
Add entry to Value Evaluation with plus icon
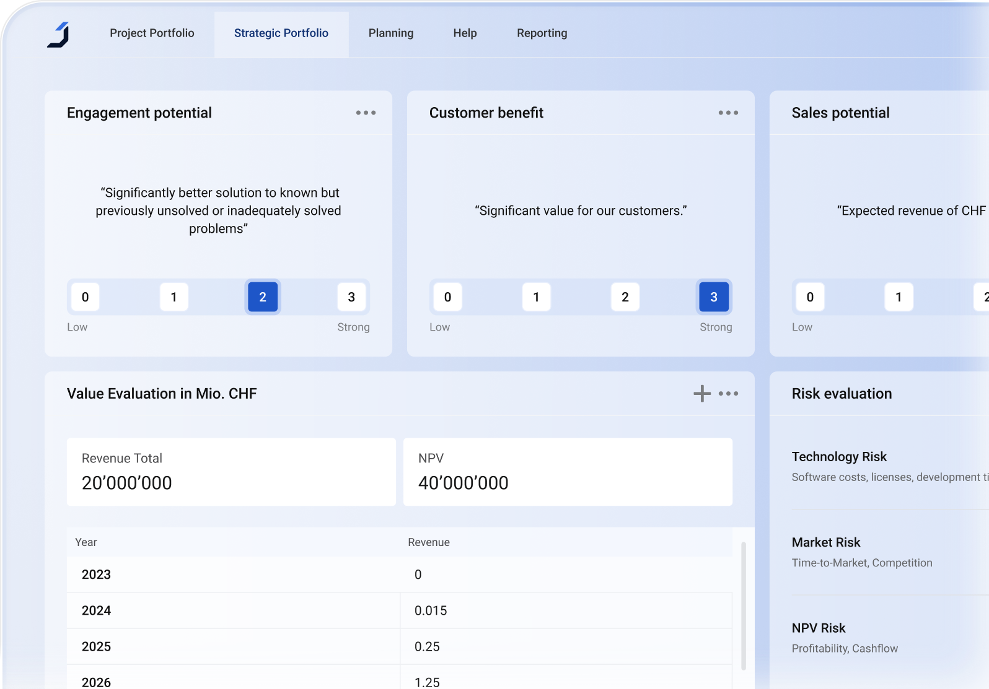[702, 394]
